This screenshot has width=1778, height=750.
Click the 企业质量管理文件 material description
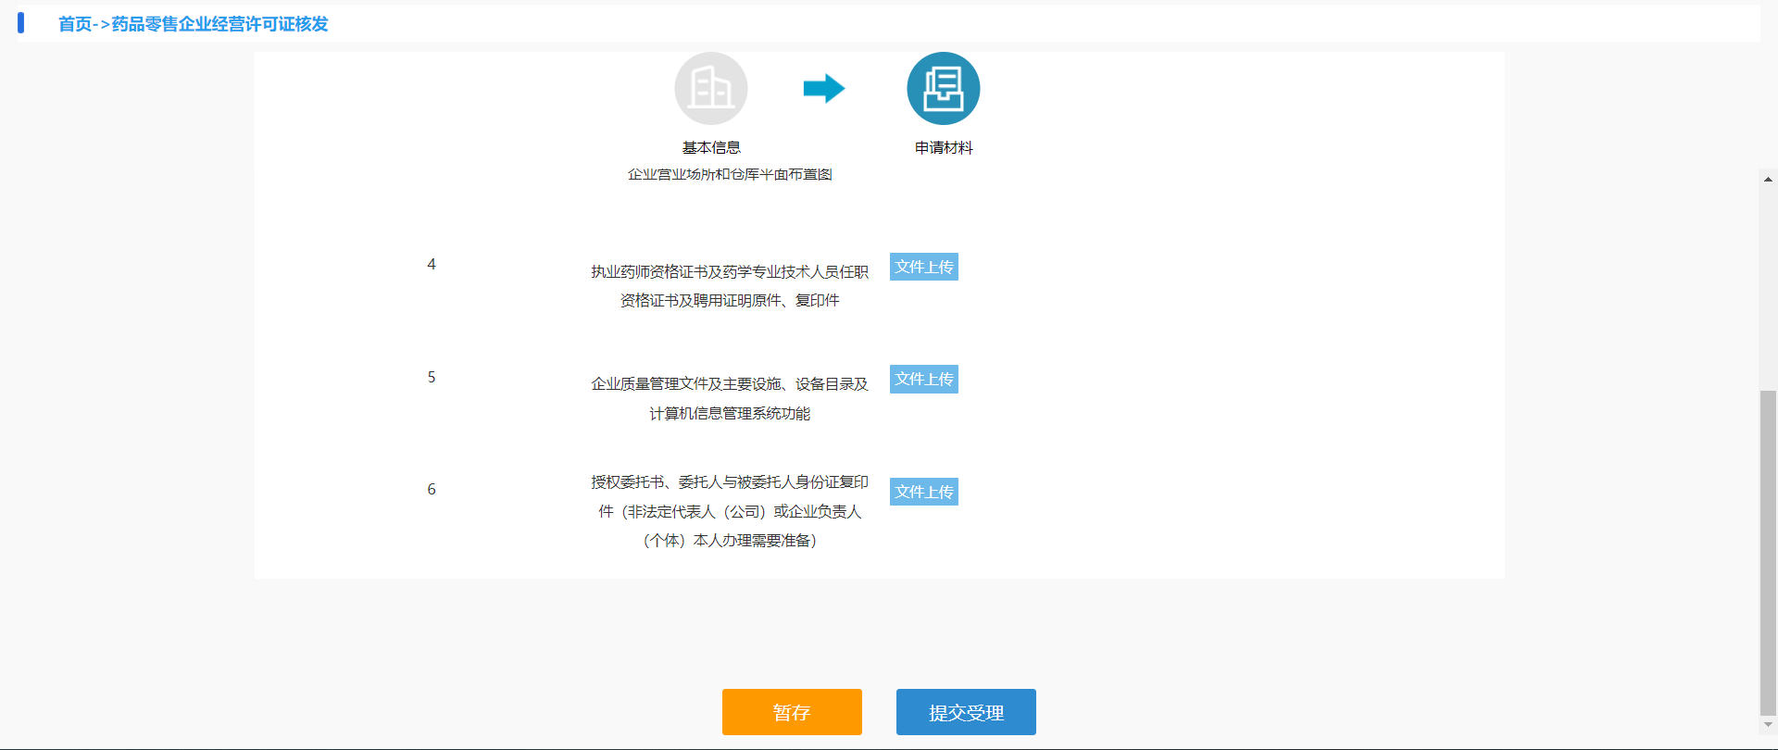coord(730,398)
